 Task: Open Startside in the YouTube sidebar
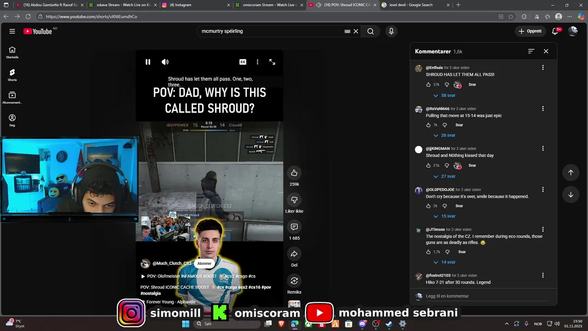(12, 52)
